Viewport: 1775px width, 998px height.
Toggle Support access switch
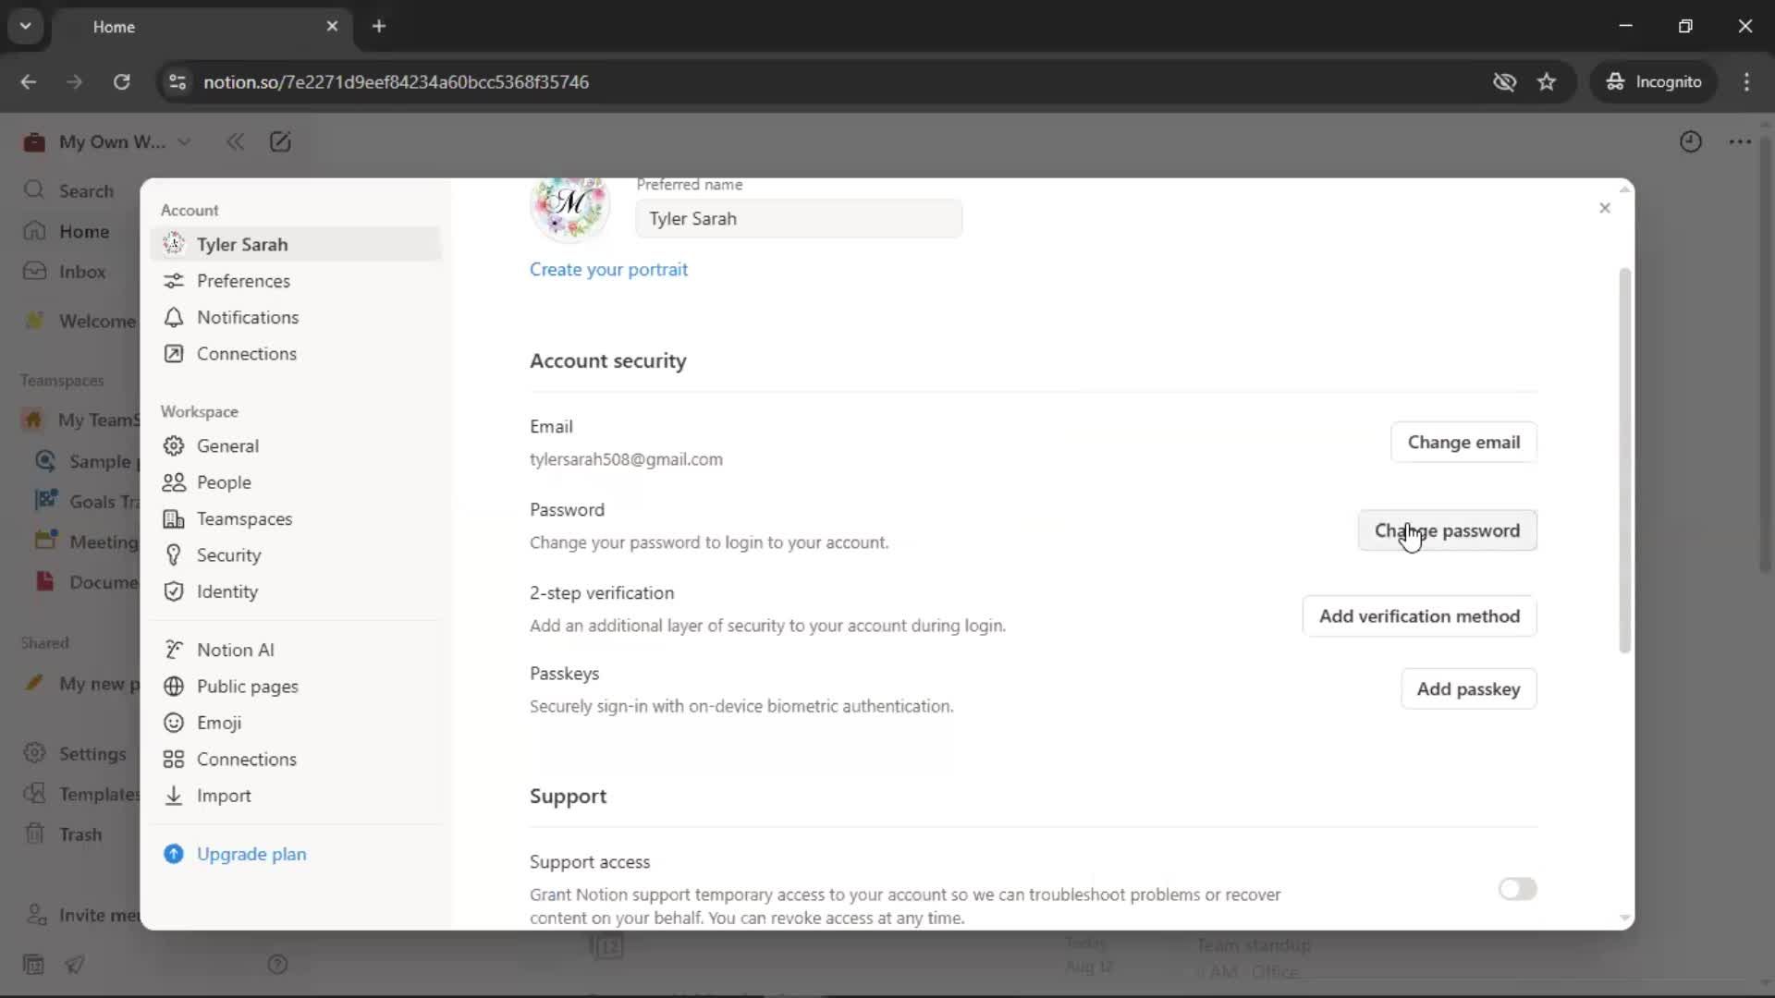click(1517, 889)
